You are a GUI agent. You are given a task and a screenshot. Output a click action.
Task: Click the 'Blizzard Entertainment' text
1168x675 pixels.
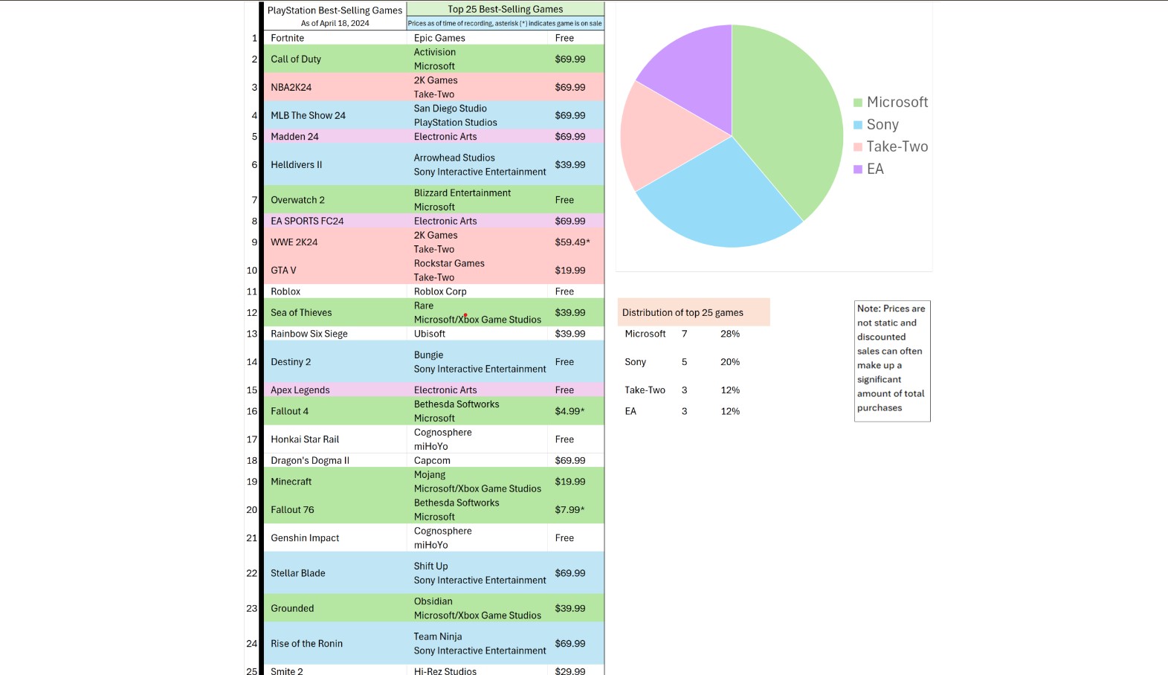[x=462, y=193]
